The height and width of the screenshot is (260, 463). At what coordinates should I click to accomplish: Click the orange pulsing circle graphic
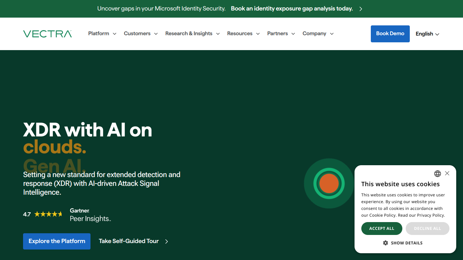pos(329,183)
